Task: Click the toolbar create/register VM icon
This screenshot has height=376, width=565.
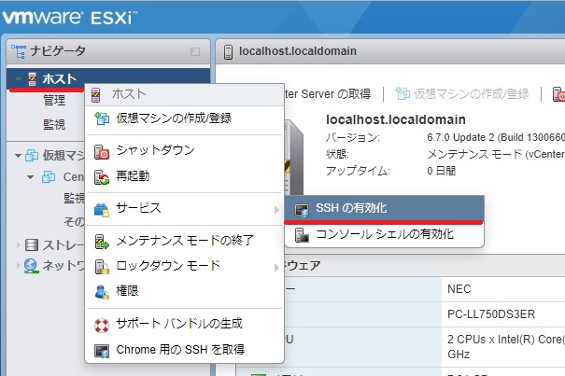Action: tap(403, 93)
